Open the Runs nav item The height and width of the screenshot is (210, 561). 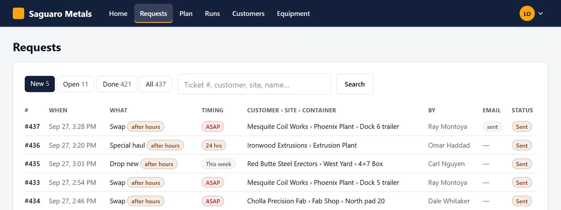coord(212,13)
